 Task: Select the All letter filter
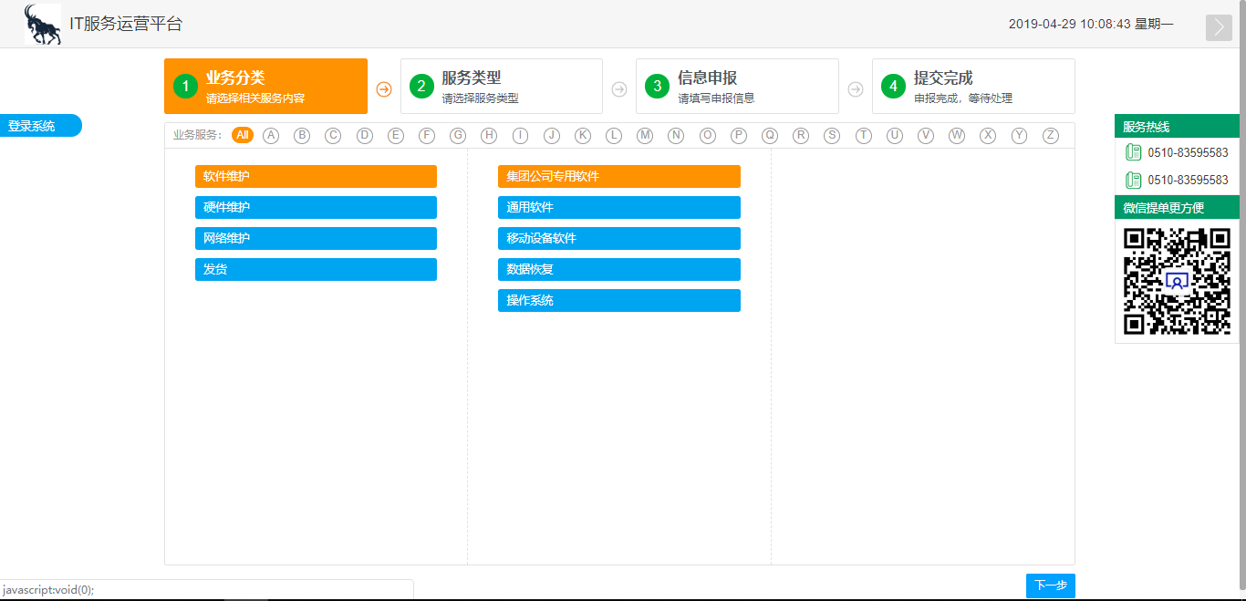click(242, 135)
